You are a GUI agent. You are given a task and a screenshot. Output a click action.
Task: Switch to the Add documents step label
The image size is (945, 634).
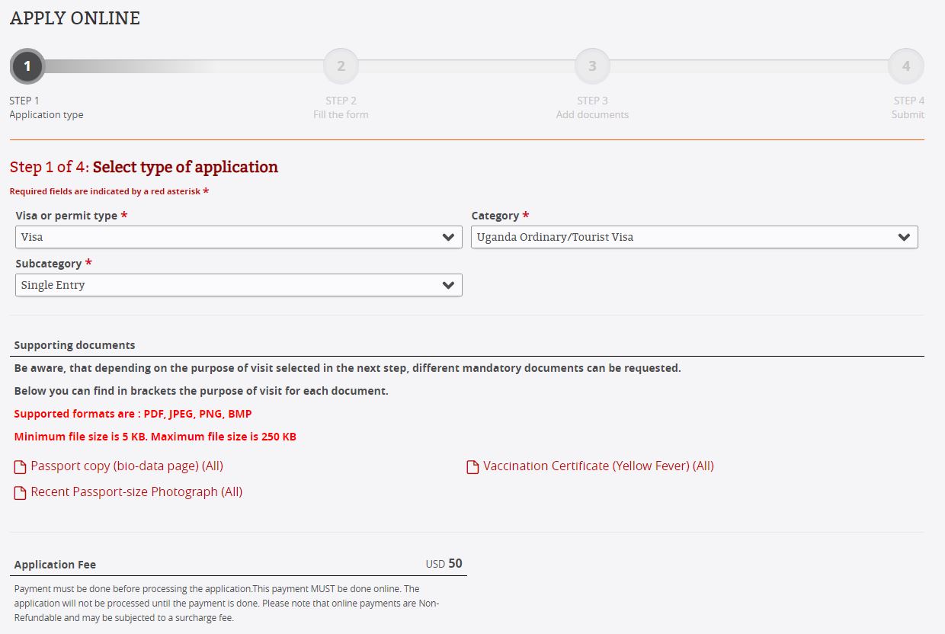coord(592,114)
